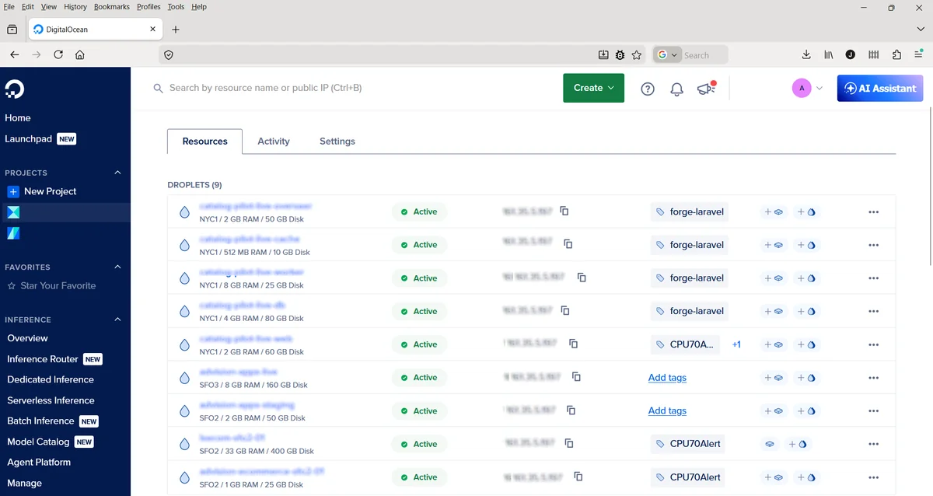Select the Resources tab
933x496 pixels.
tap(205, 141)
